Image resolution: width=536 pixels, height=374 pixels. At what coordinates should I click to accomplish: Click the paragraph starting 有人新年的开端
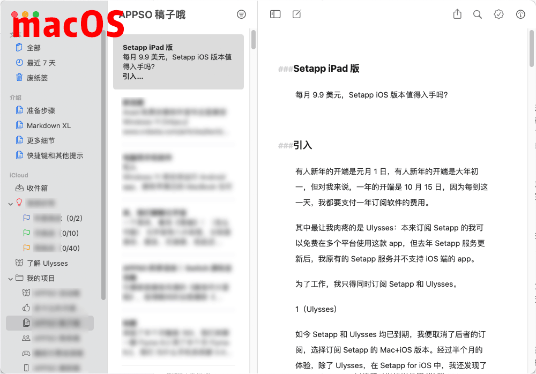[x=391, y=187]
